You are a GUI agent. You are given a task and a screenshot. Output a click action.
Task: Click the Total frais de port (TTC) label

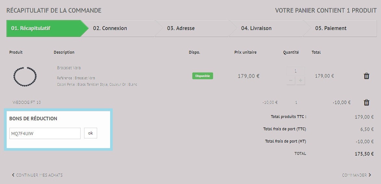[x=285, y=129]
